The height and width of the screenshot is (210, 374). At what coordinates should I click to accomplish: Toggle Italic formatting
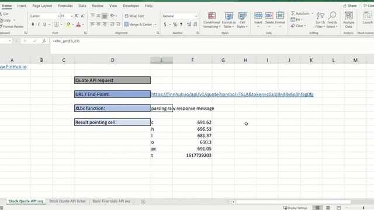point(39,24)
